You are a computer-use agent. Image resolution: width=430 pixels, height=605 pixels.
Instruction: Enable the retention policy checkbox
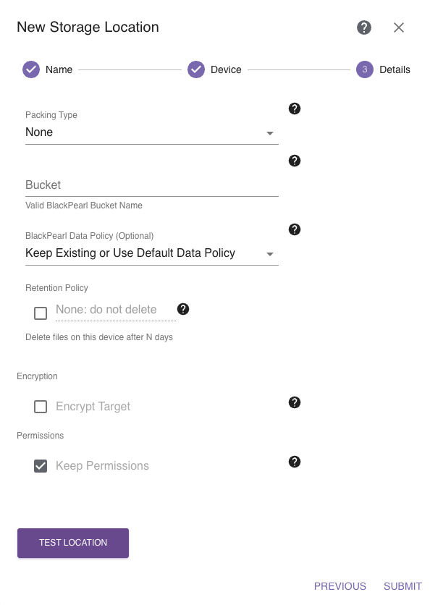pyautogui.click(x=41, y=313)
